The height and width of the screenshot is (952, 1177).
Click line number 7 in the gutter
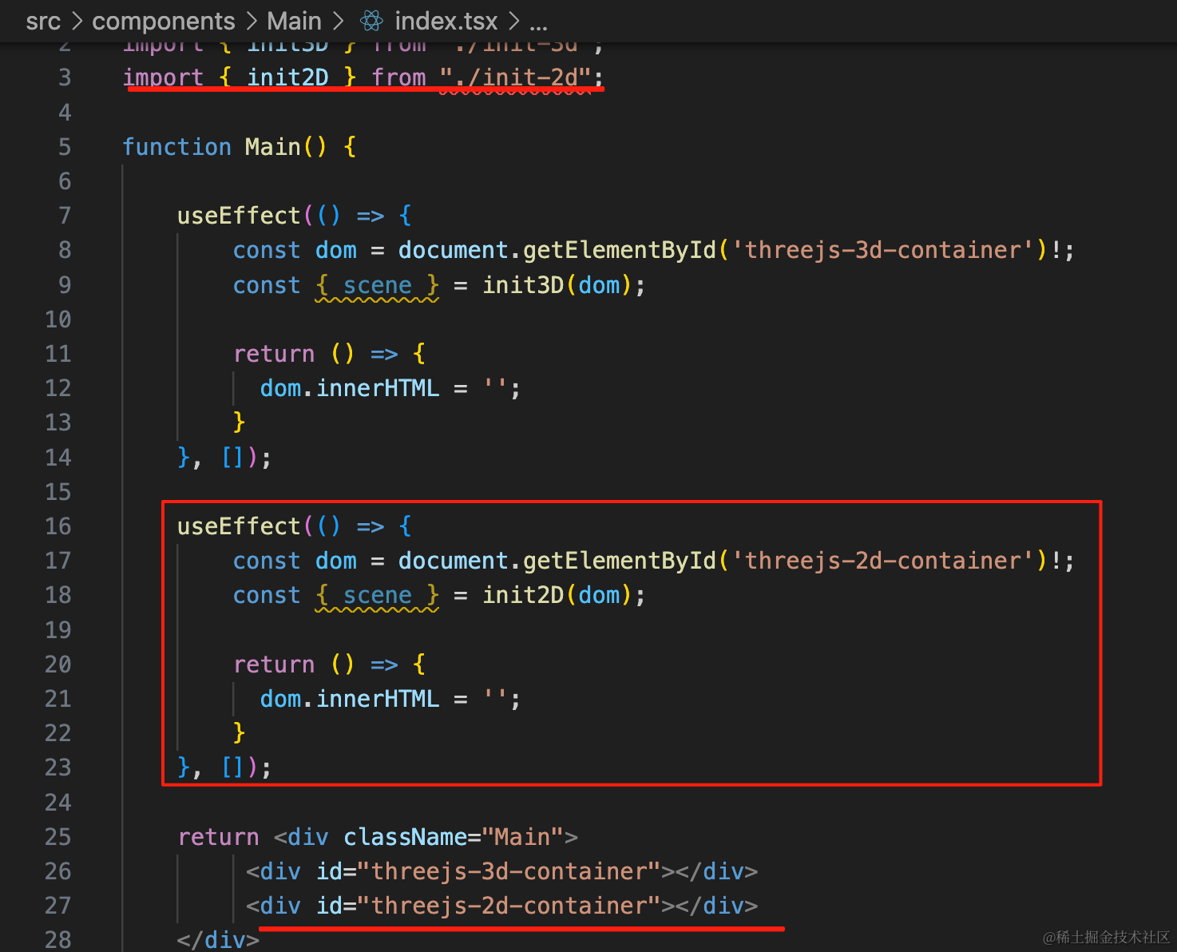click(65, 216)
